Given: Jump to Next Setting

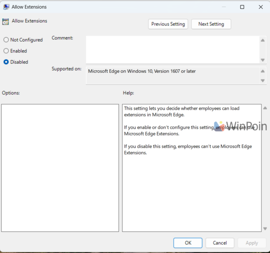Looking at the screenshot, I should (211, 24).
